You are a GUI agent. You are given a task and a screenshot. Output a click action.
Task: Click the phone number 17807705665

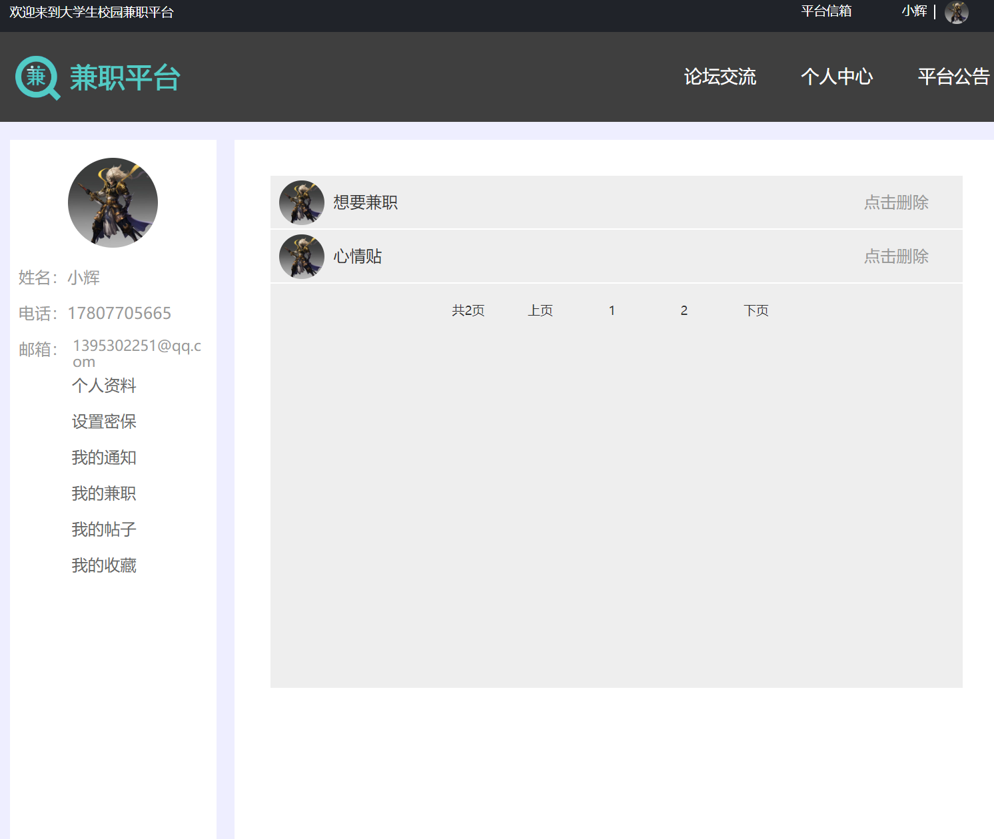119,313
